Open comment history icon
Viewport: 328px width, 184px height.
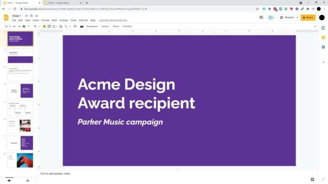coord(261,17)
